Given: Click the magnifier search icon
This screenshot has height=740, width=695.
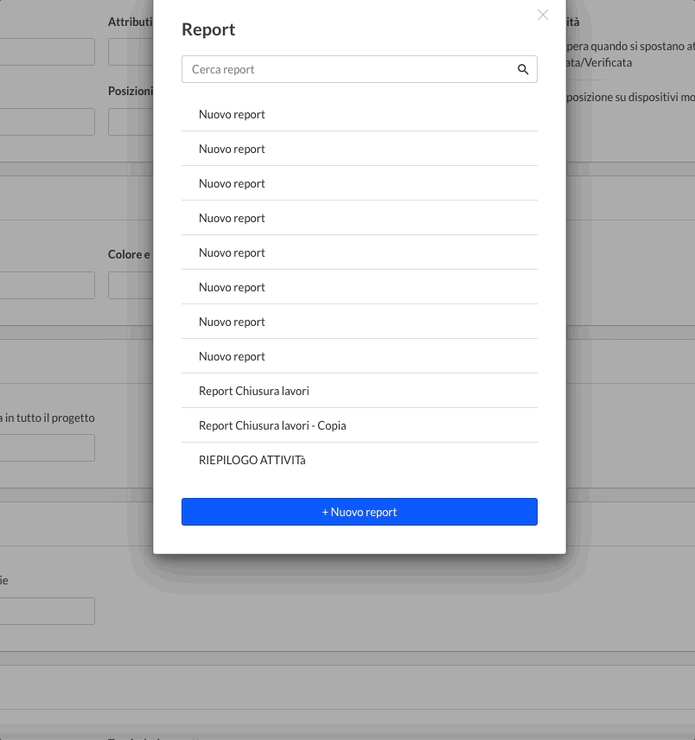Looking at the screenshot, I should (x=523, y=69).
